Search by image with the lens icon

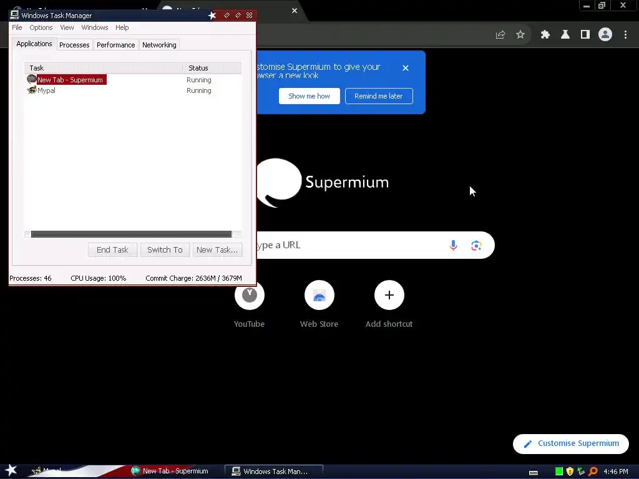pyautogui.click(x=476, y=245)
